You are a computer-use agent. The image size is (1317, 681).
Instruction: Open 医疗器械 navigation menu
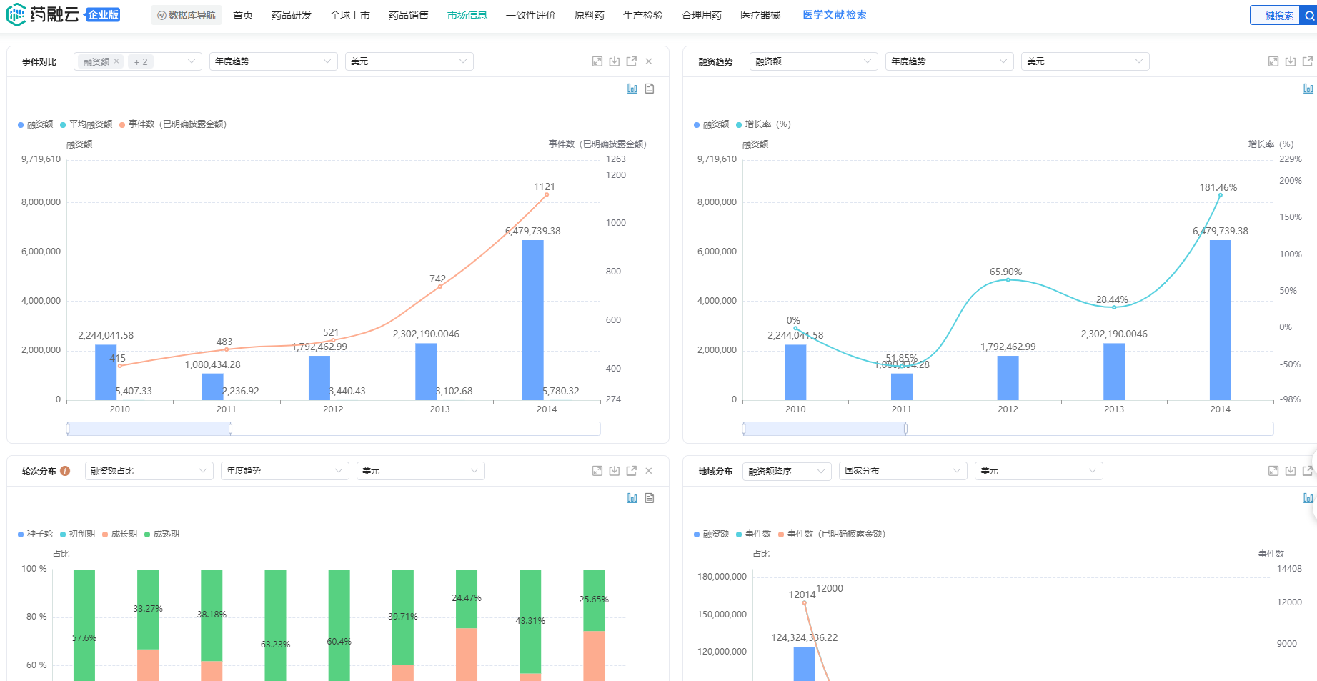click(760, 15)
